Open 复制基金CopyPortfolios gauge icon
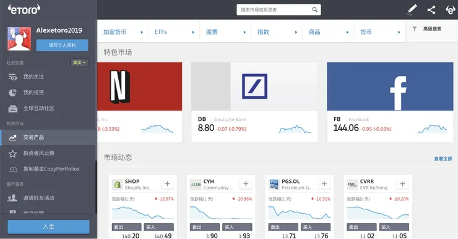 [x=13, y=169]
